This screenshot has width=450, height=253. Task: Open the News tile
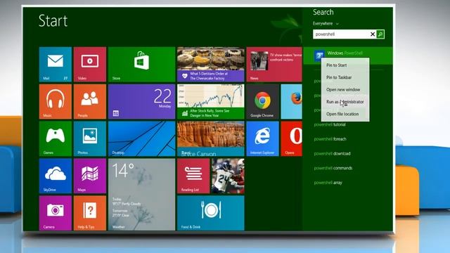point(274,65)
